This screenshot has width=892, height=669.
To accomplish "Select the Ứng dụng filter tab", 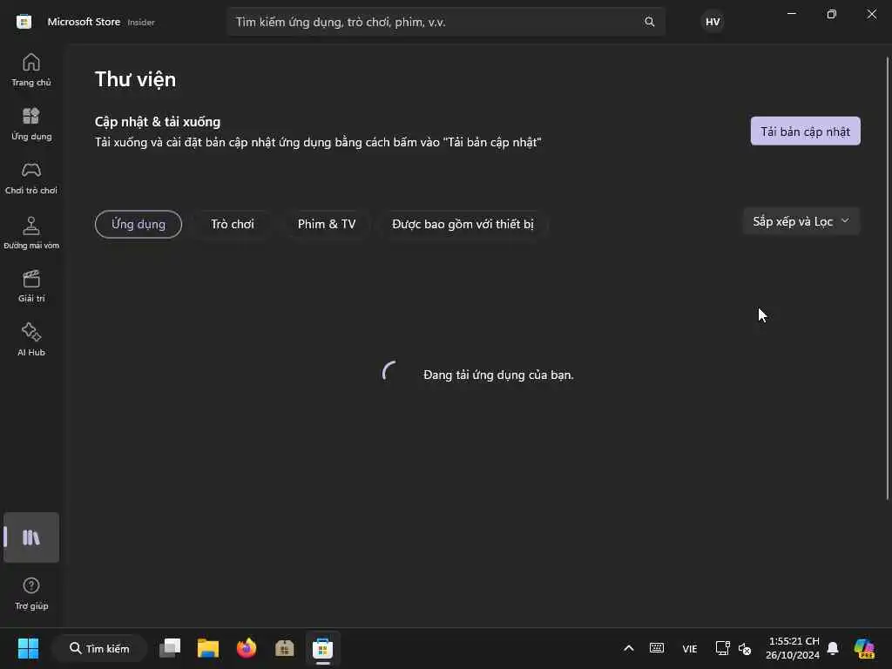I will pos(139,224).
